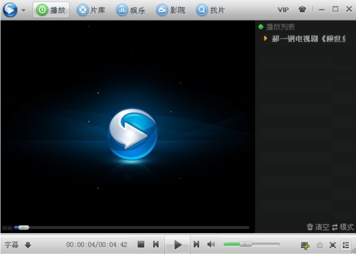
Task: Open the 找片 search tab
Action: pos(211,10)
